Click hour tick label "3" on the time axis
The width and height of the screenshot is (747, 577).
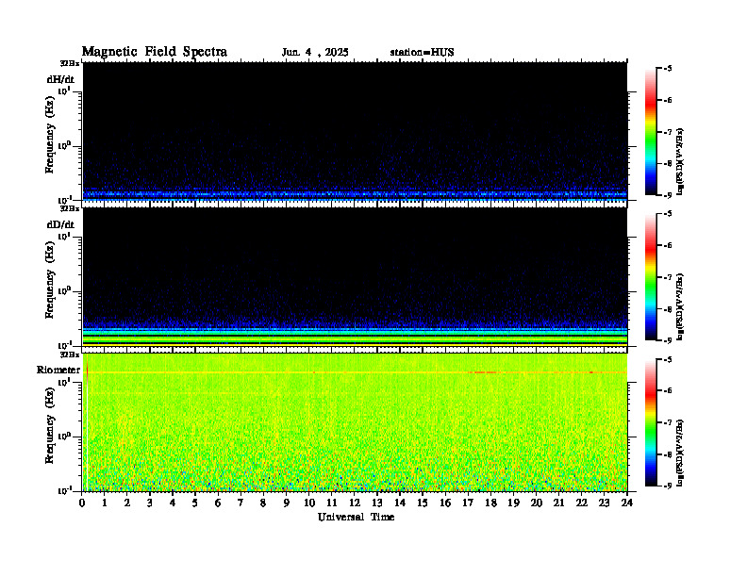(150, 503)
